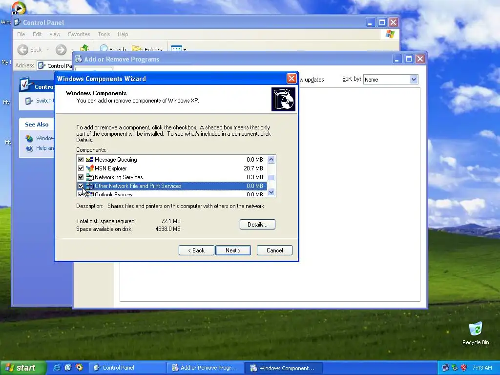Open the View menu in Control Panel
The height and width of the screenshot is (375, 500).
coord(55,34)
